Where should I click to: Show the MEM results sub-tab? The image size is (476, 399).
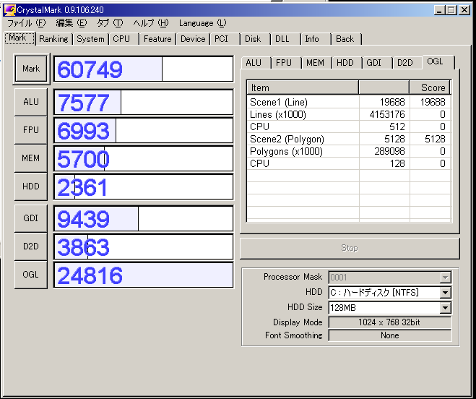click(x=316, y=63)
